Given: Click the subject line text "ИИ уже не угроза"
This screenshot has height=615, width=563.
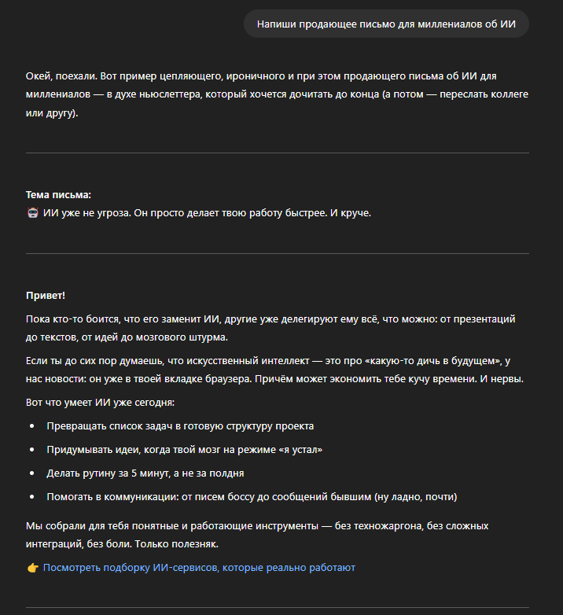Looking at the screenshot, I should 86,213.
